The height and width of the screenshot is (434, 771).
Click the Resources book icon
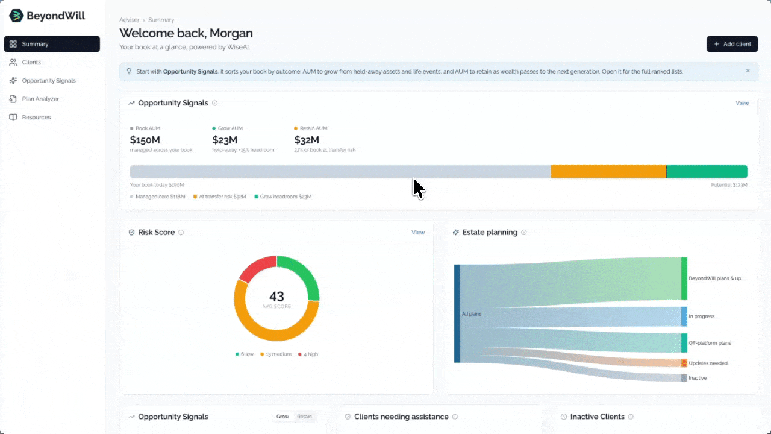(13, 117)
